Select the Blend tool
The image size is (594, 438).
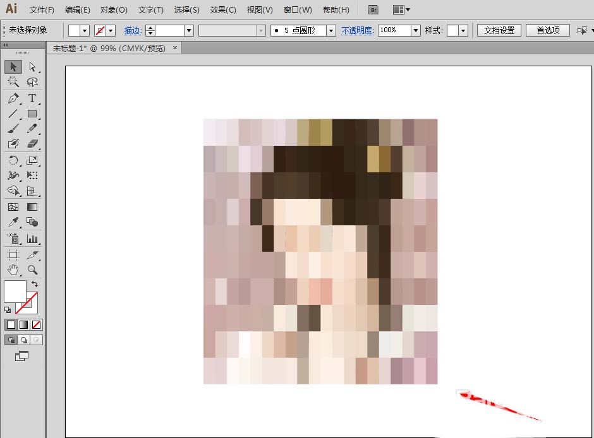(x=32, y=222)
